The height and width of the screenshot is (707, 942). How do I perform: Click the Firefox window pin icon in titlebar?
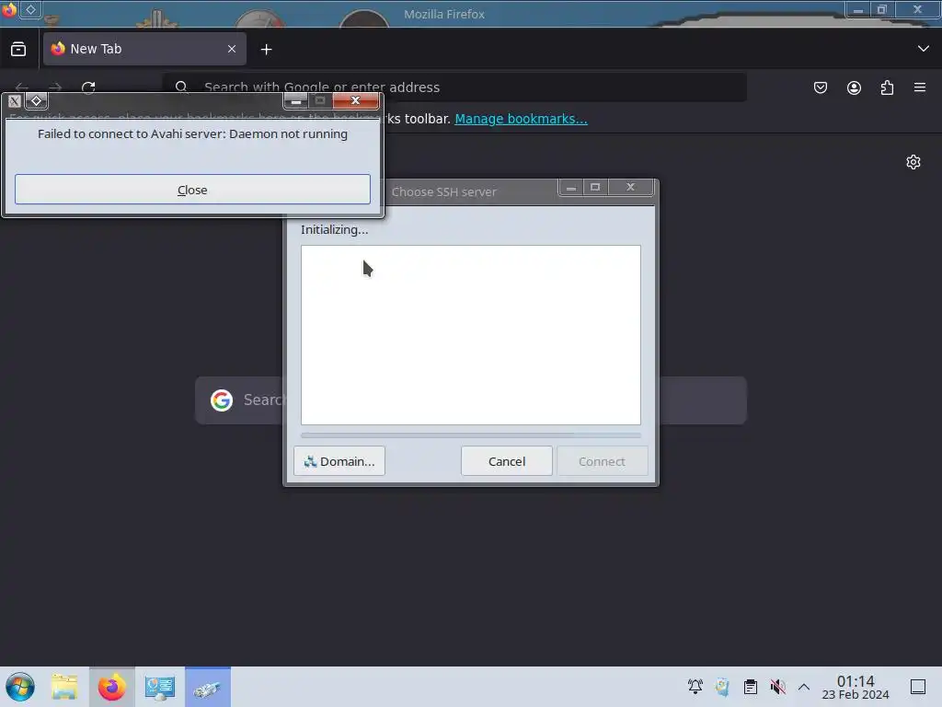point(30,9)
